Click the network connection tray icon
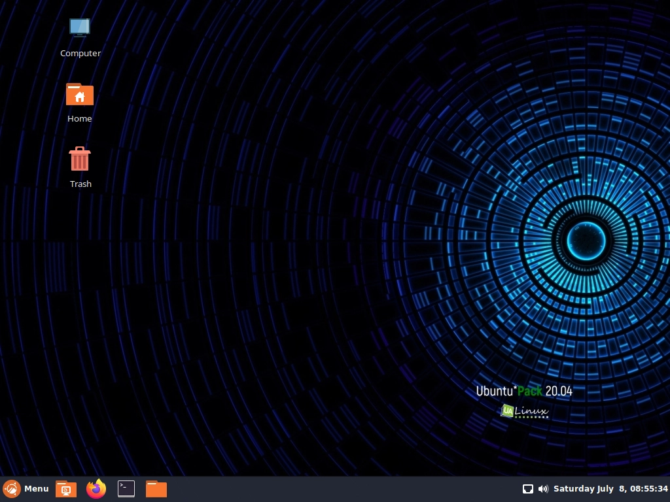 point(528,489)
